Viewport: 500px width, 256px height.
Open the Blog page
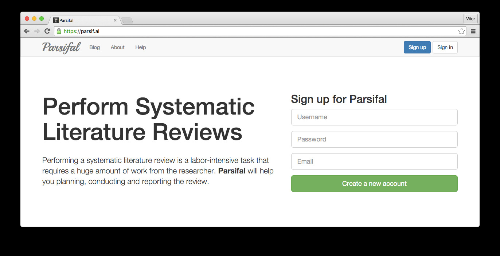point(94,47)
